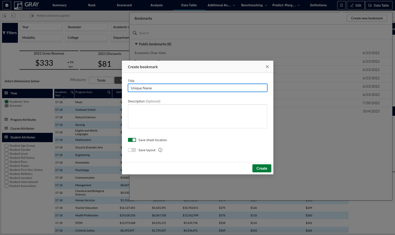Collapse the Public bookmarks section
The image size is (395, 235).
(136, 44)
